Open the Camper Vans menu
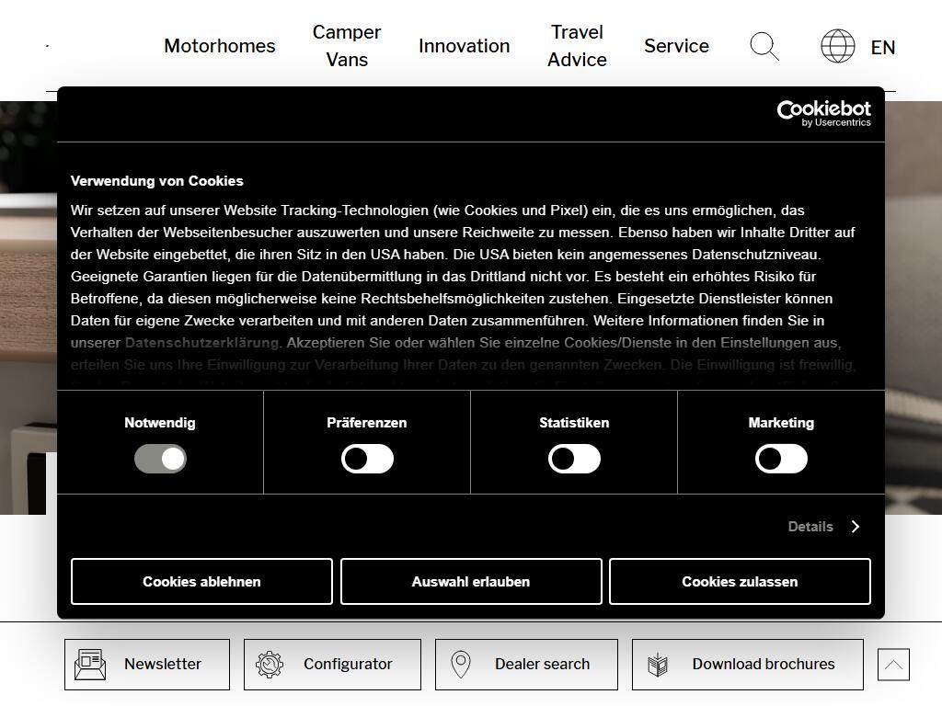Viewport: 942px width, 706px height. pos(346,46)
